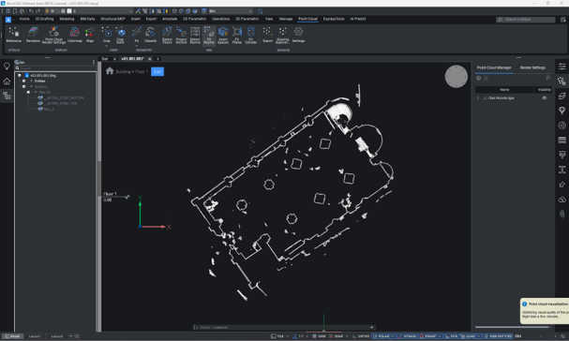Viewport: 569px width, 341px height.
Task: Select the Project Section tool
Action: [x=181, y=36]
